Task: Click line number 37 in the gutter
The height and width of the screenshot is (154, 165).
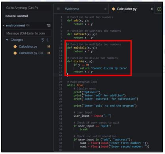Action: click(x=61, y=140)
